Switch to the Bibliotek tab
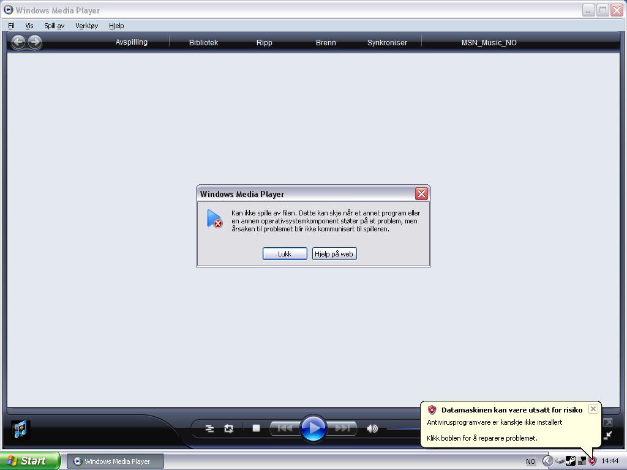This screenshot has height=470, width=627. click(x=203, y=42)
